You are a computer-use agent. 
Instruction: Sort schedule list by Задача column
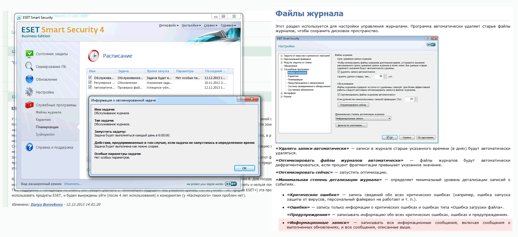[130, 71]
